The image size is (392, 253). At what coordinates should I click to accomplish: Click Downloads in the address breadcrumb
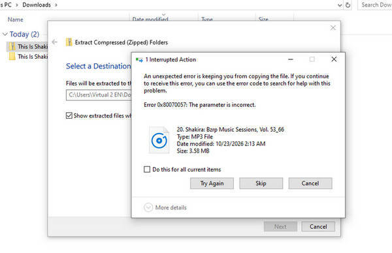point(37,5)
